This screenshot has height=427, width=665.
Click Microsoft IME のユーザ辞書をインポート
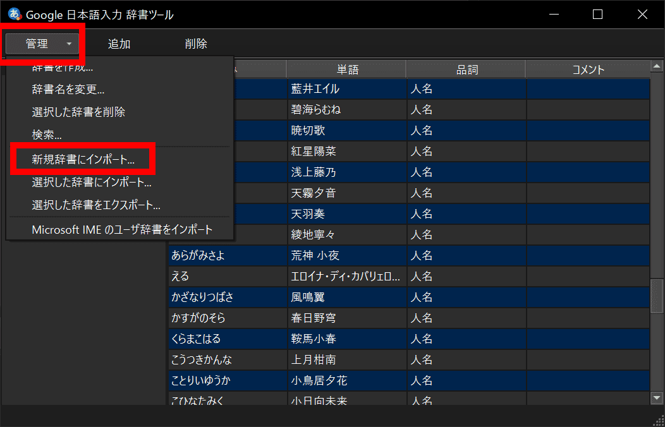(x=122, y=230)
